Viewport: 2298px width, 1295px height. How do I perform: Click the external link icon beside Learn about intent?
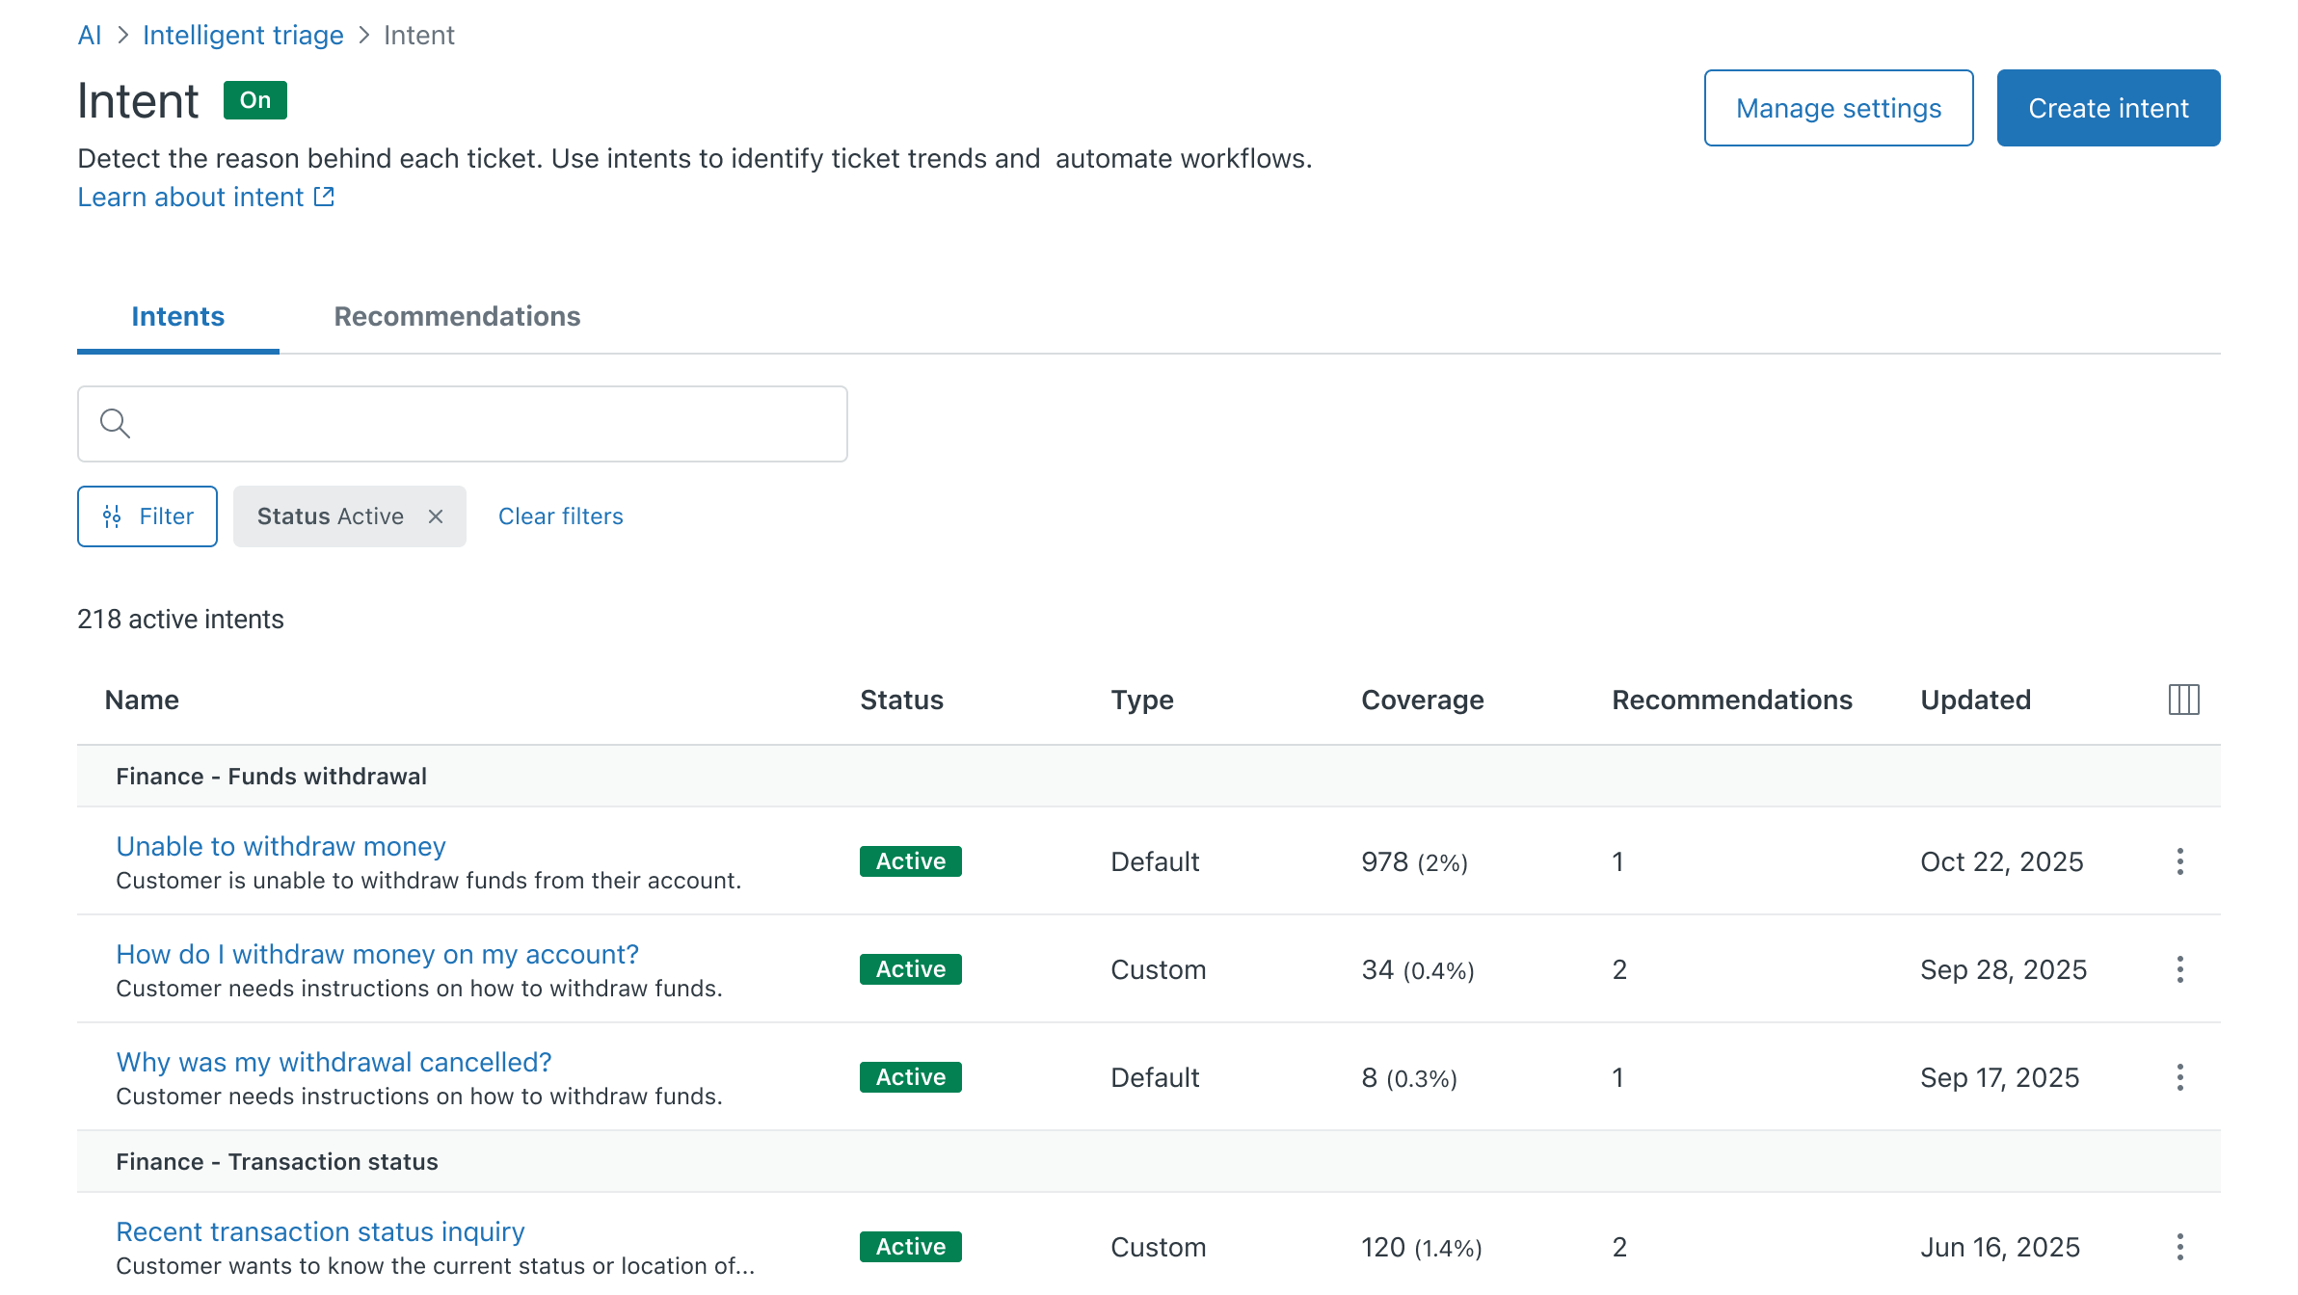point(325,197)
